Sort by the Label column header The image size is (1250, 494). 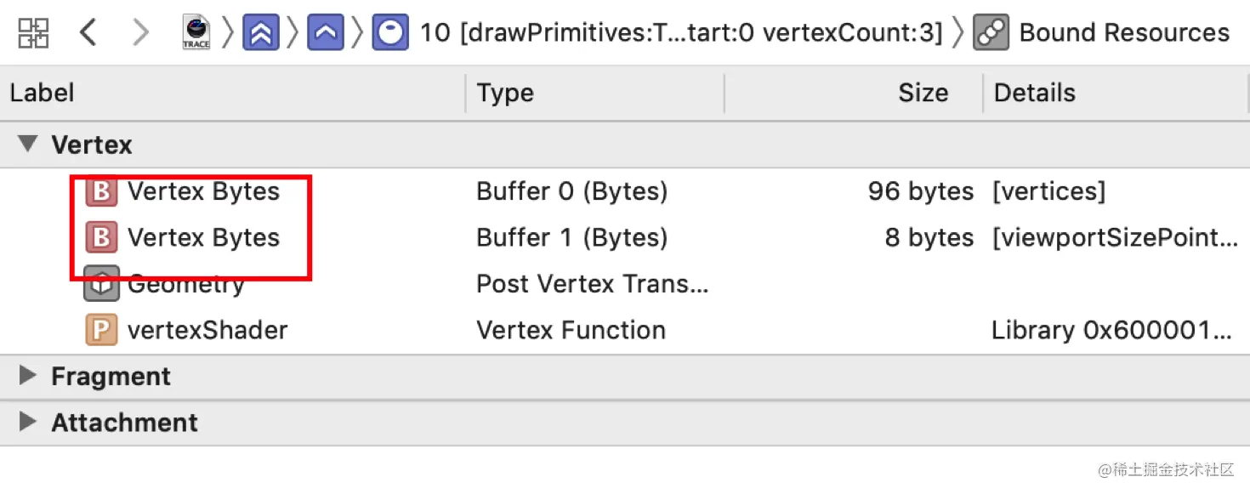pos(43,93)
